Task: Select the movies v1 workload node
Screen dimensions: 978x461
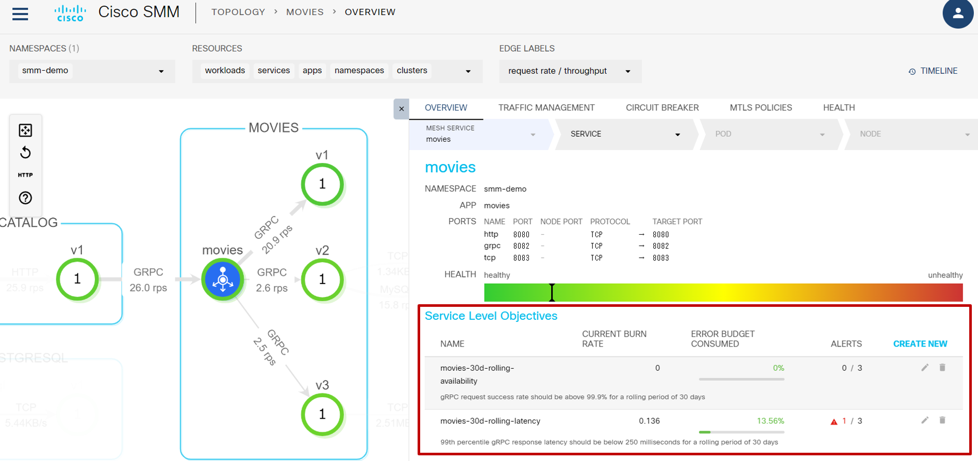Action: click(322, 184)
